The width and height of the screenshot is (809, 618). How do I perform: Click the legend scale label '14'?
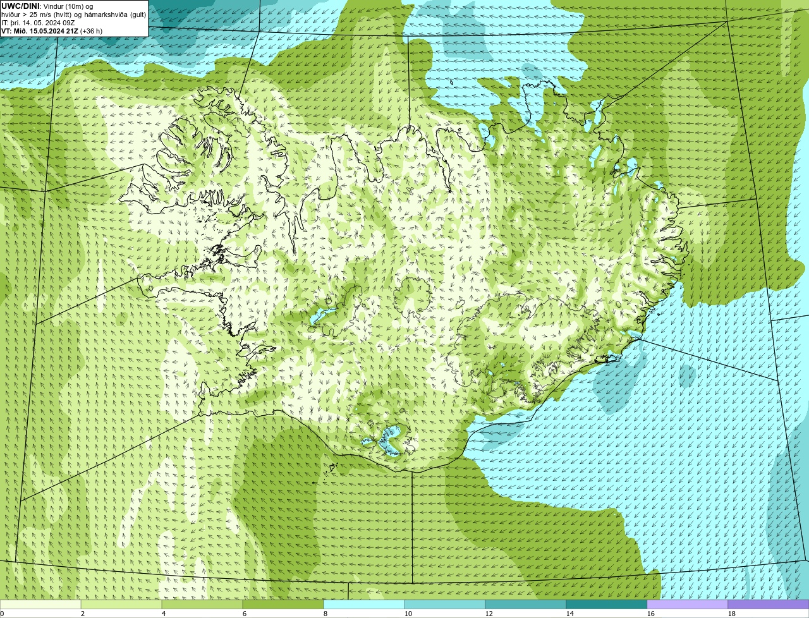pos(570,614)
